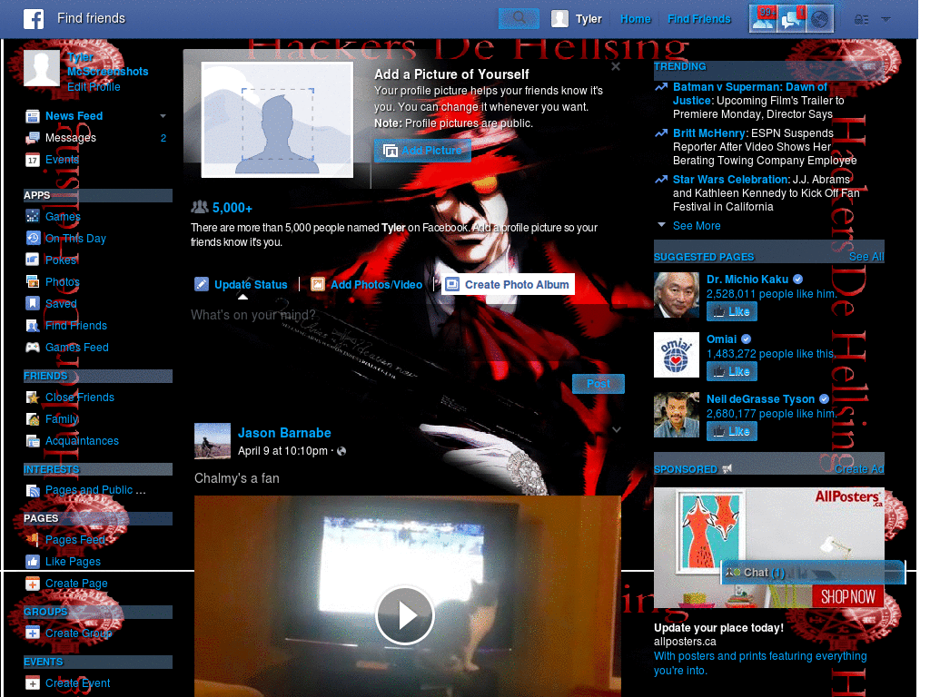Click the Pages Feed icon
The width and height of the screenshot is (930, 697).
[33, 539]
